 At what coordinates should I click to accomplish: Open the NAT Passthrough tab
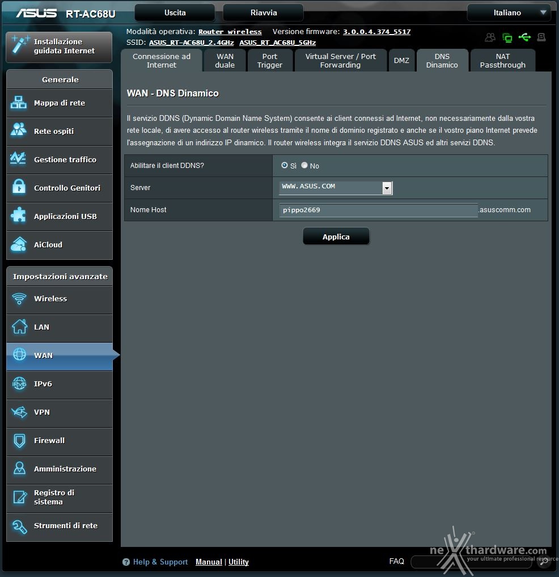pyautogui.click(x=503, y=61)
